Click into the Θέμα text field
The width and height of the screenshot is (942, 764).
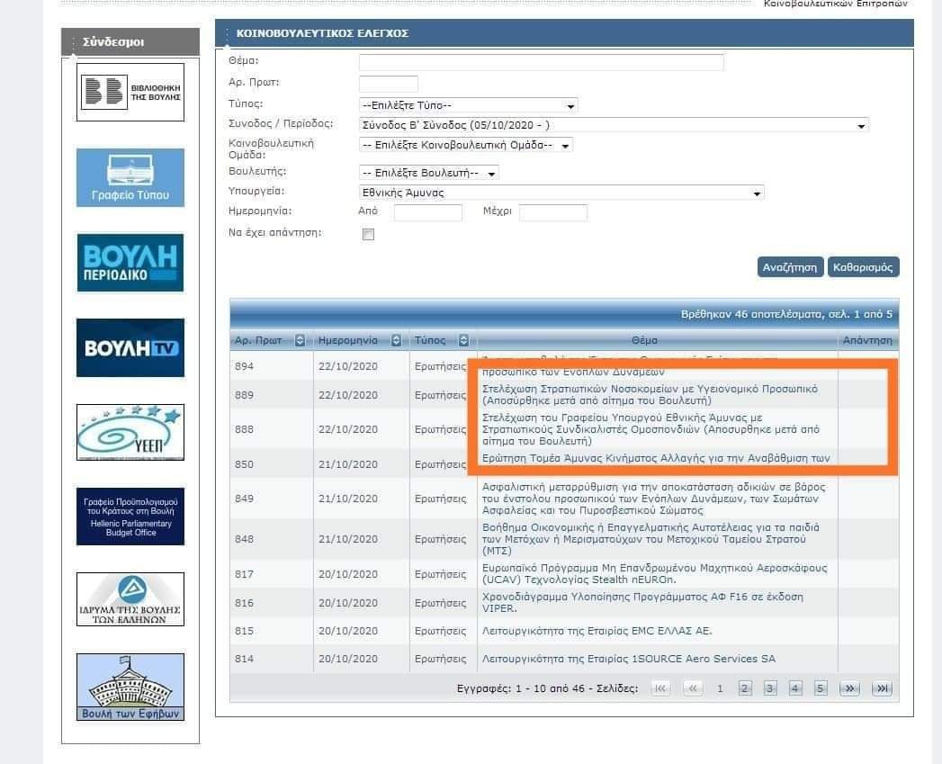coord(541,62)
